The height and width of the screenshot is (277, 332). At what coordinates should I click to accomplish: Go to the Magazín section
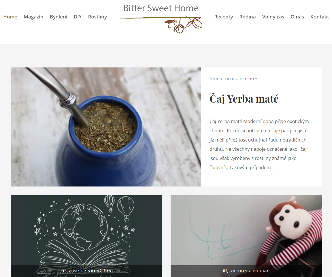[33, 17]
